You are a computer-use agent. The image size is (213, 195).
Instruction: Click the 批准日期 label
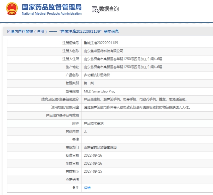click(72, 156)
